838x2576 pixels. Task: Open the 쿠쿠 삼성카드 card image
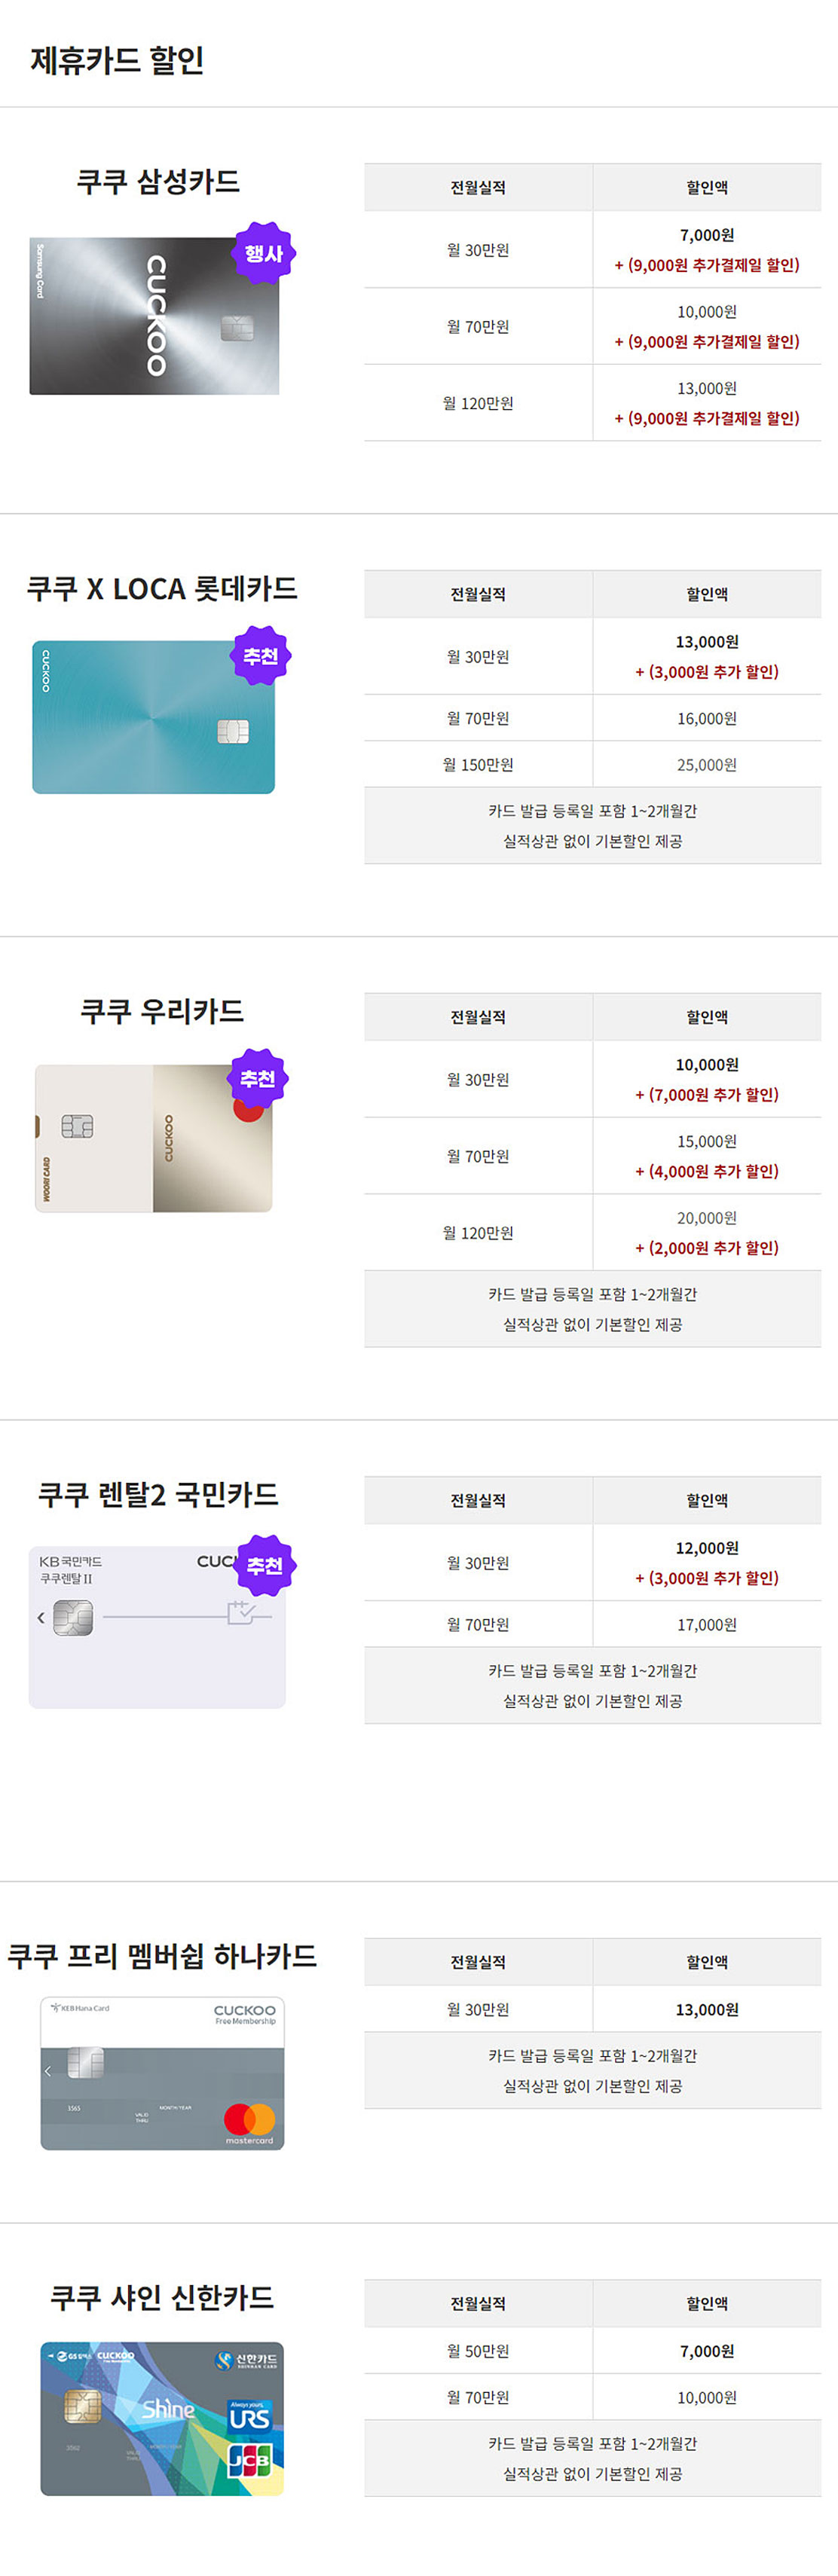pos(155,316)
